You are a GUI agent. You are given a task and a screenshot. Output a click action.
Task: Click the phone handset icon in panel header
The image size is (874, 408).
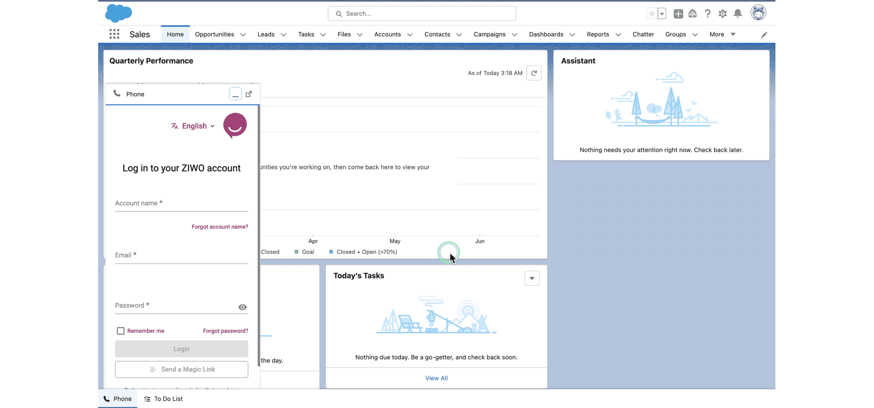(117, 93)
